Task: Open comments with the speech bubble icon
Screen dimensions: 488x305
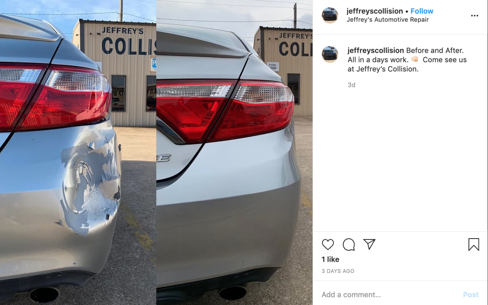Action: point(348,244)
